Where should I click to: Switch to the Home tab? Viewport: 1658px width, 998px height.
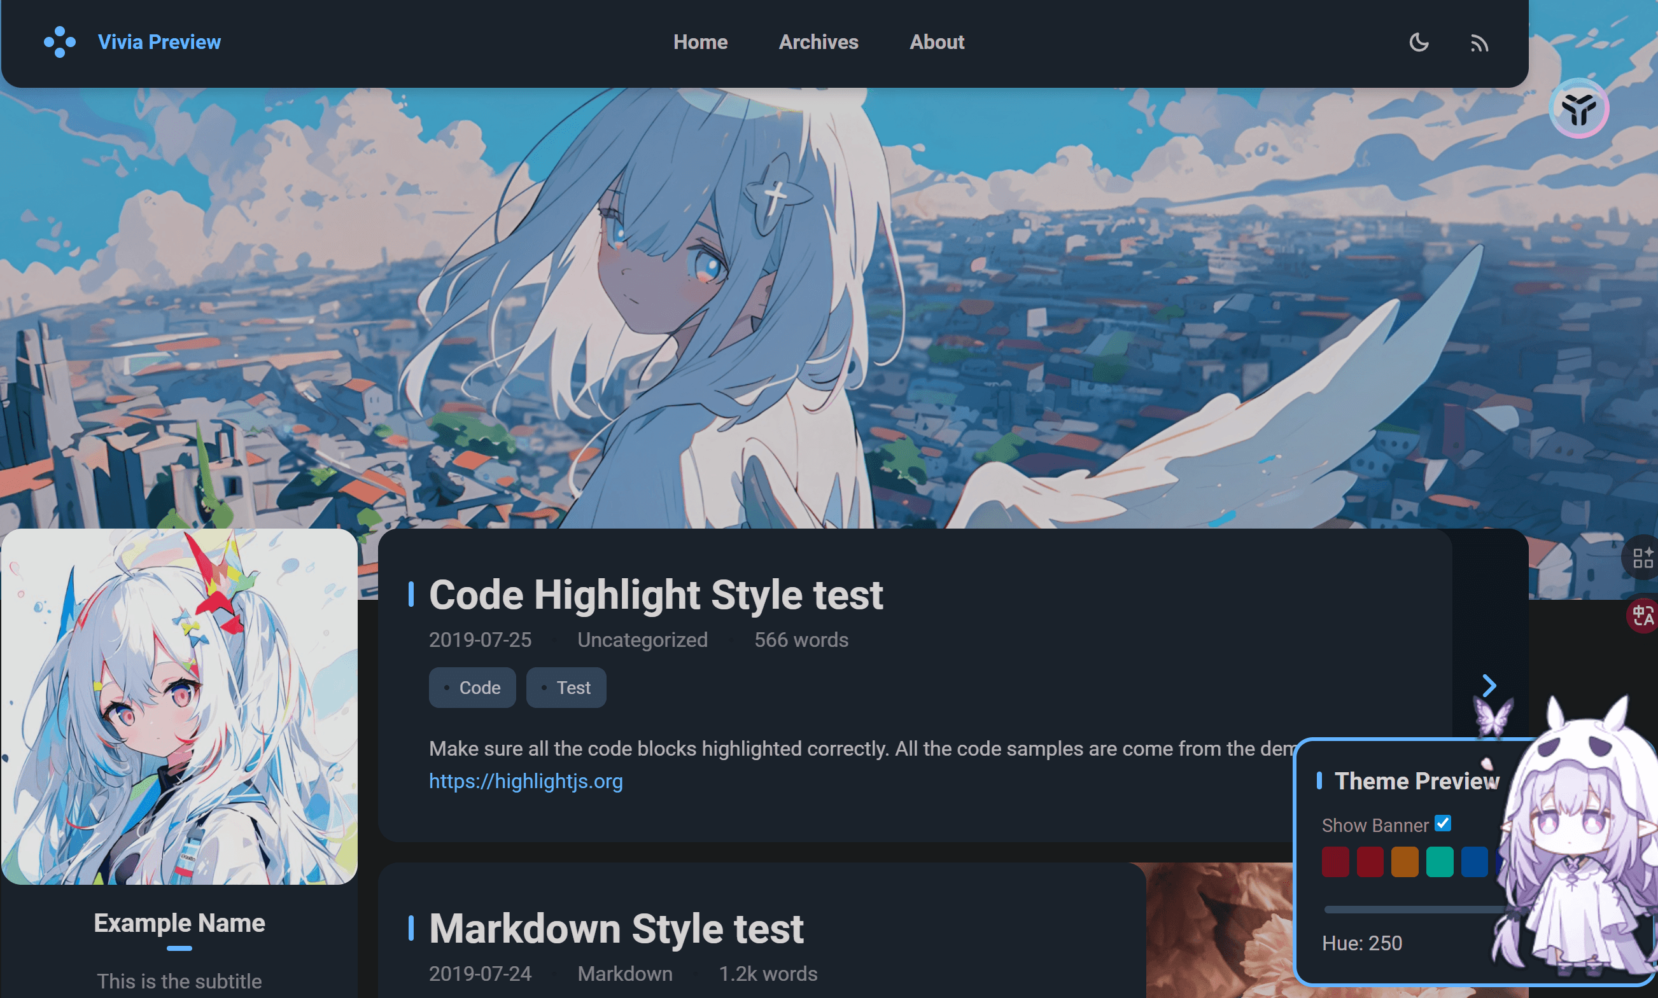701,42
